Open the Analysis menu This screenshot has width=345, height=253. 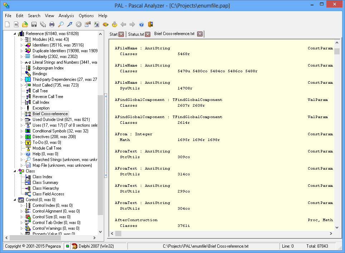(66, 16)
